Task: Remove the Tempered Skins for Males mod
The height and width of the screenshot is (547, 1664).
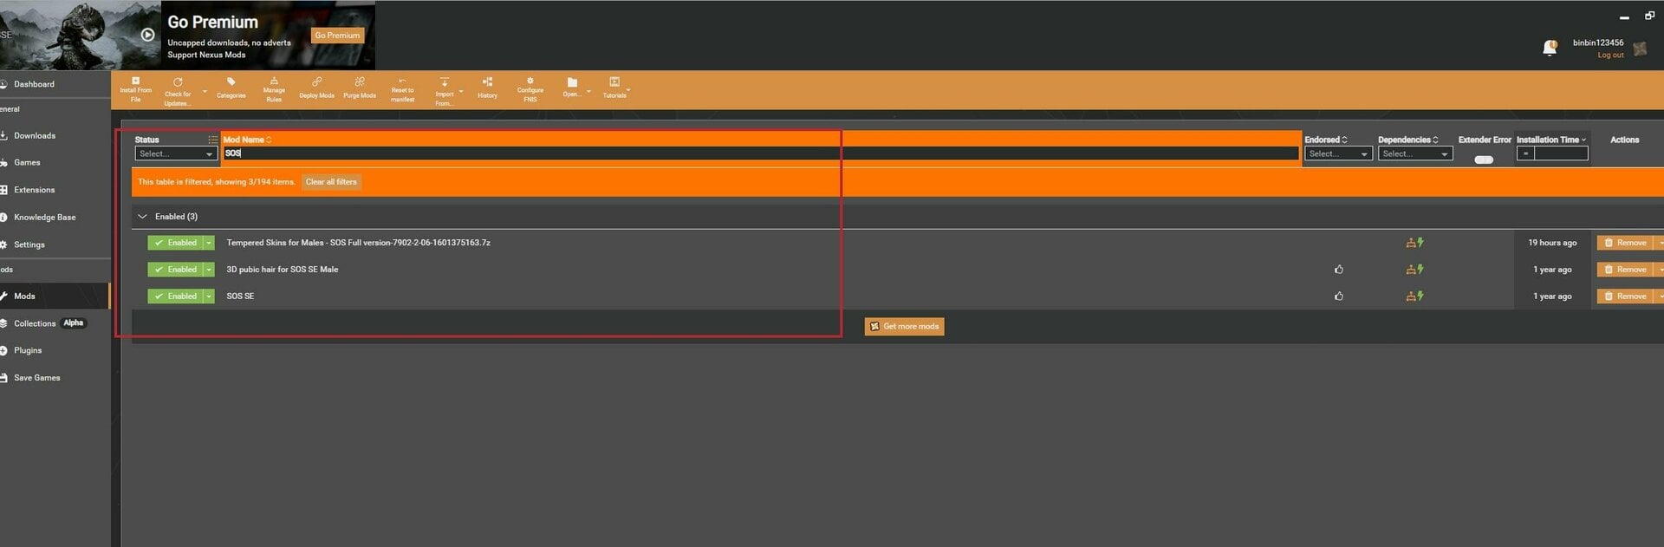Action: pyautogui.click(x=1625, y=243)
